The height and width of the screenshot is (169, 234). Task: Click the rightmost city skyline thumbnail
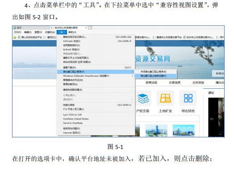[x=184, y=130]
